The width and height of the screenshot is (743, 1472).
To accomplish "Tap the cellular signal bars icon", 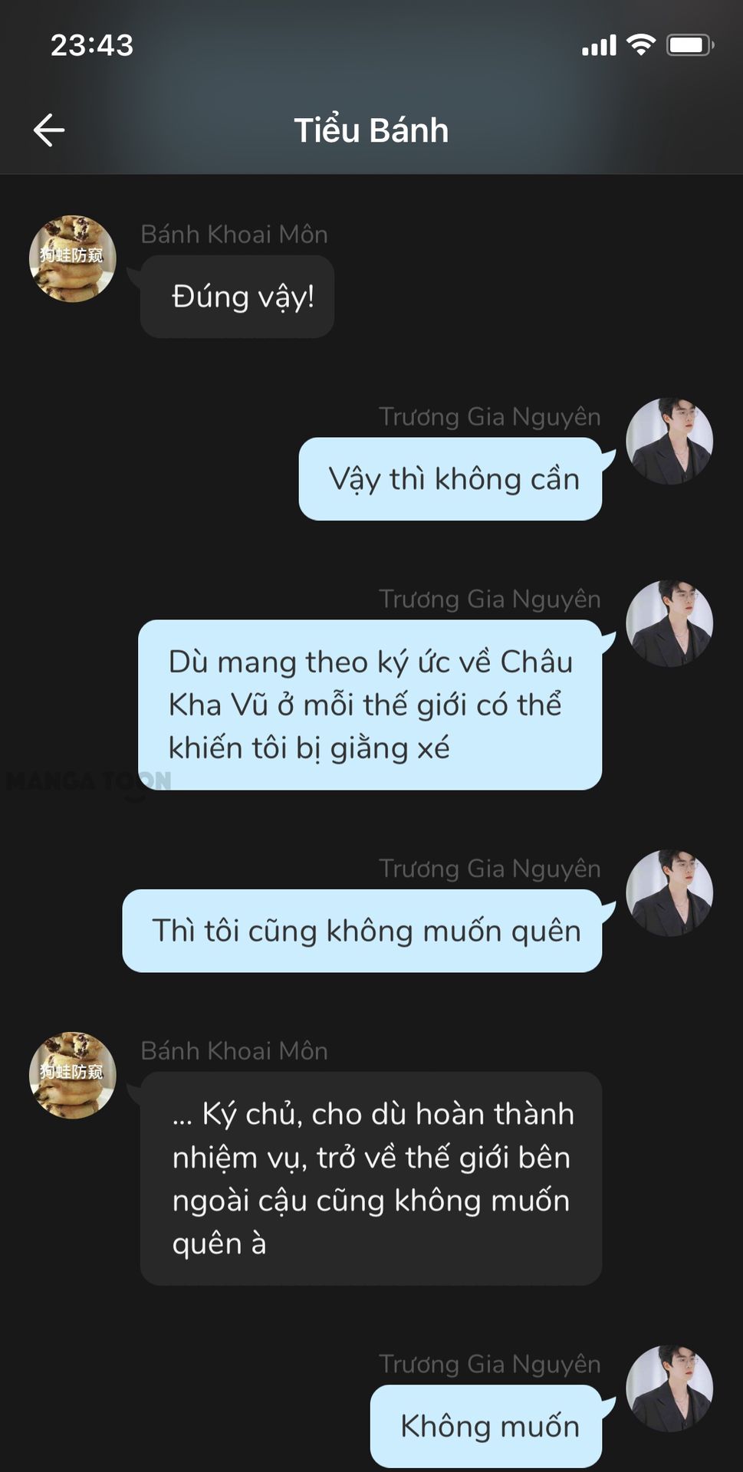I will point(599,46).
